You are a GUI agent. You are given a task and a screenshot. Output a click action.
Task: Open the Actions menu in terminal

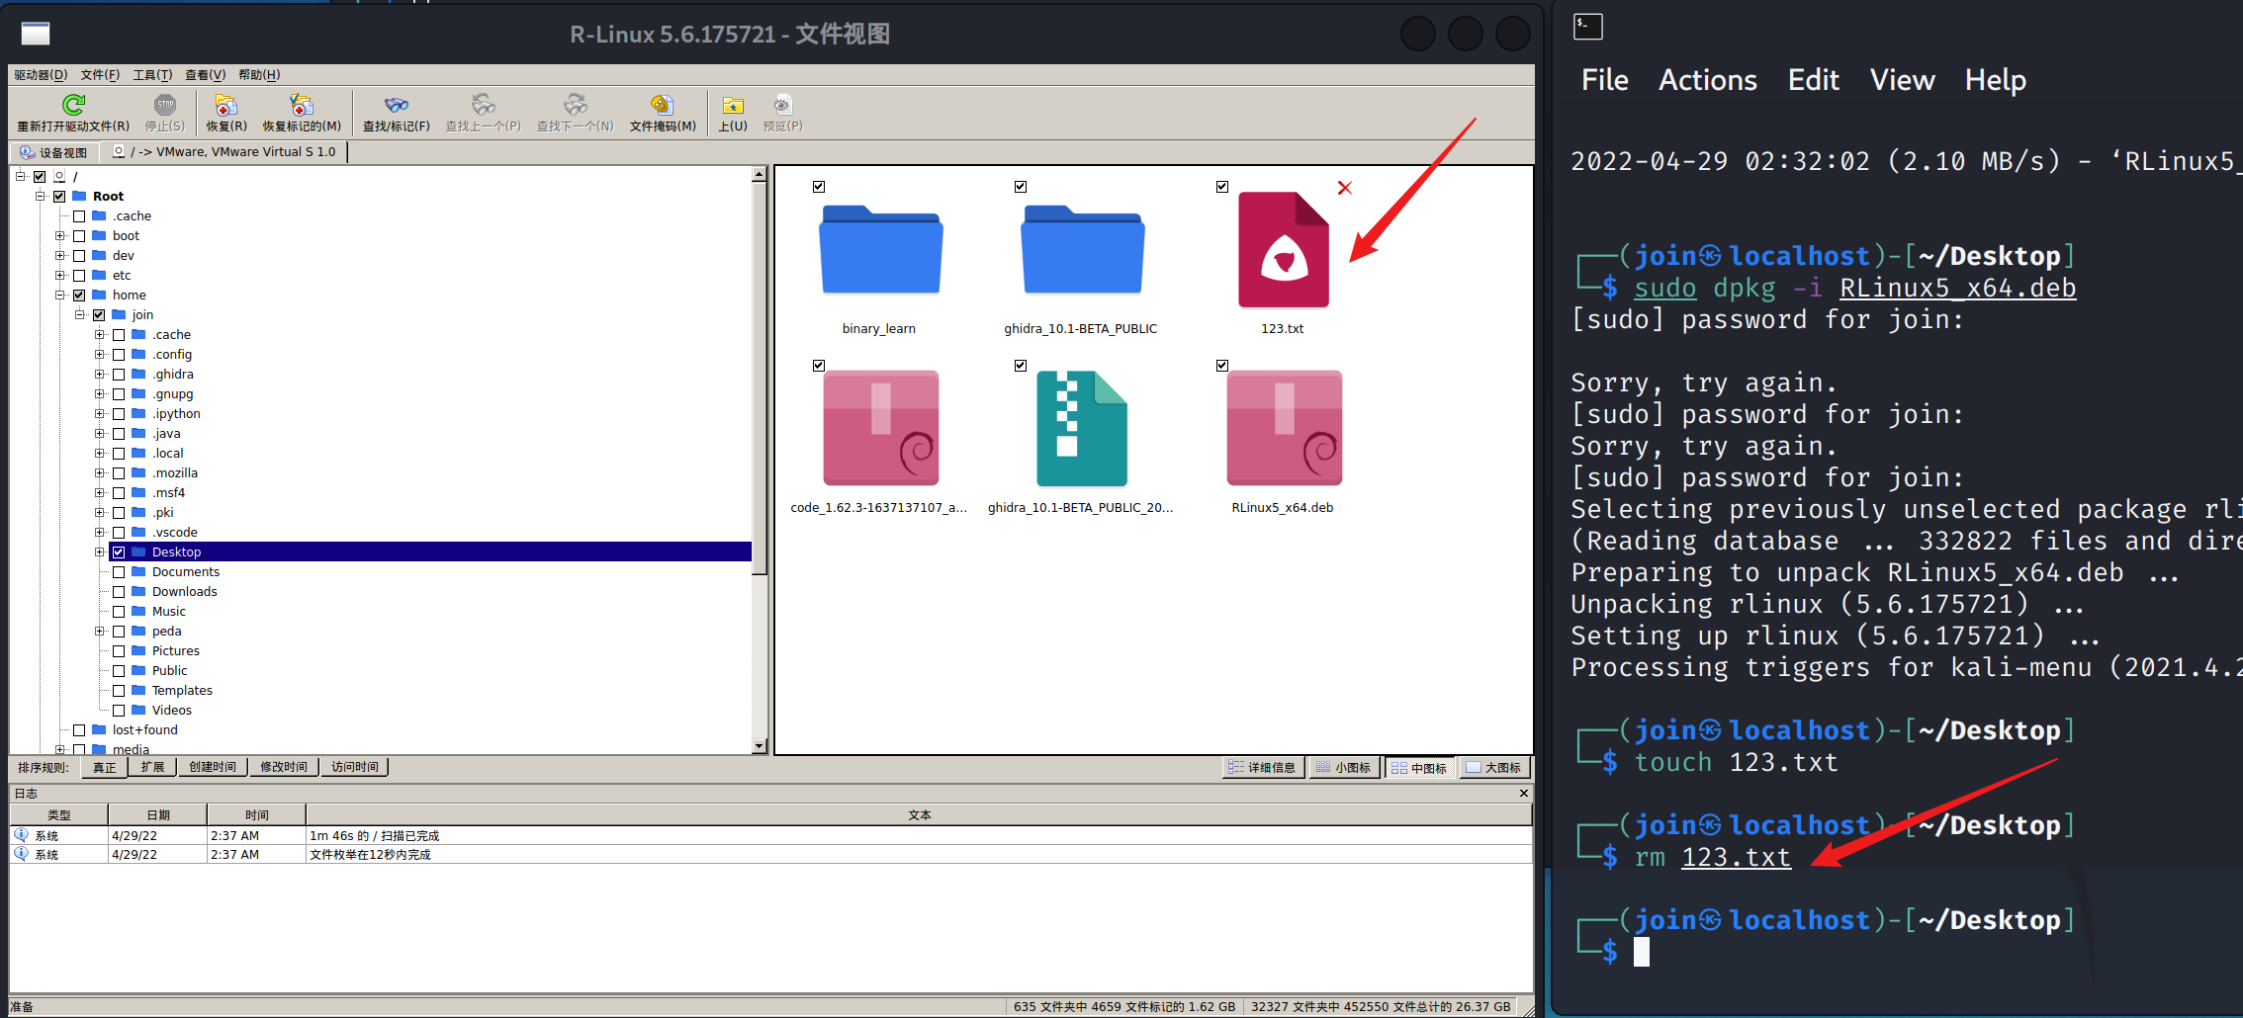[x=1707, y=80]
